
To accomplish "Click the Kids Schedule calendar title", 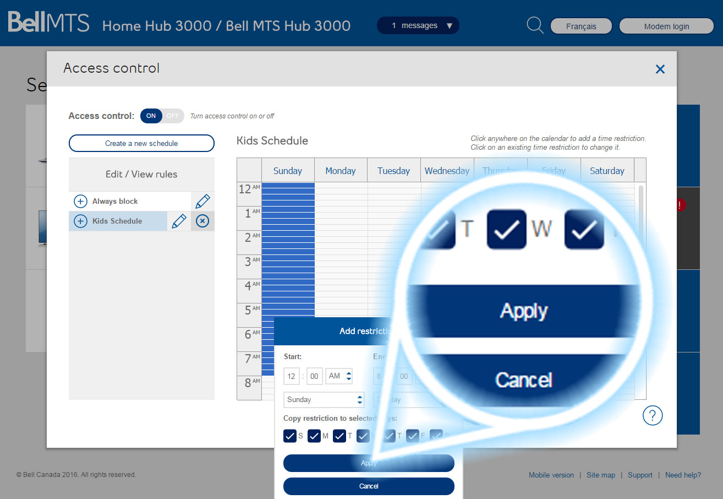I will point(272,140).
